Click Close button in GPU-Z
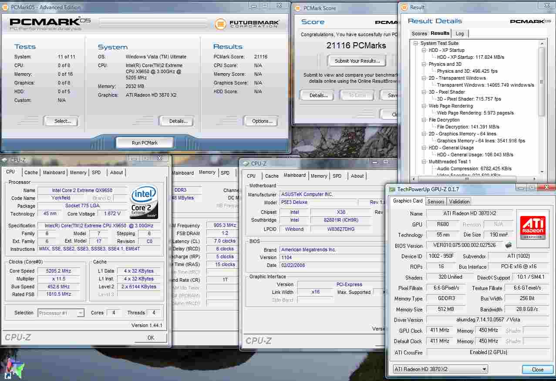The width and height of the screenshot is (556, 381). click(x=538, y=369)
